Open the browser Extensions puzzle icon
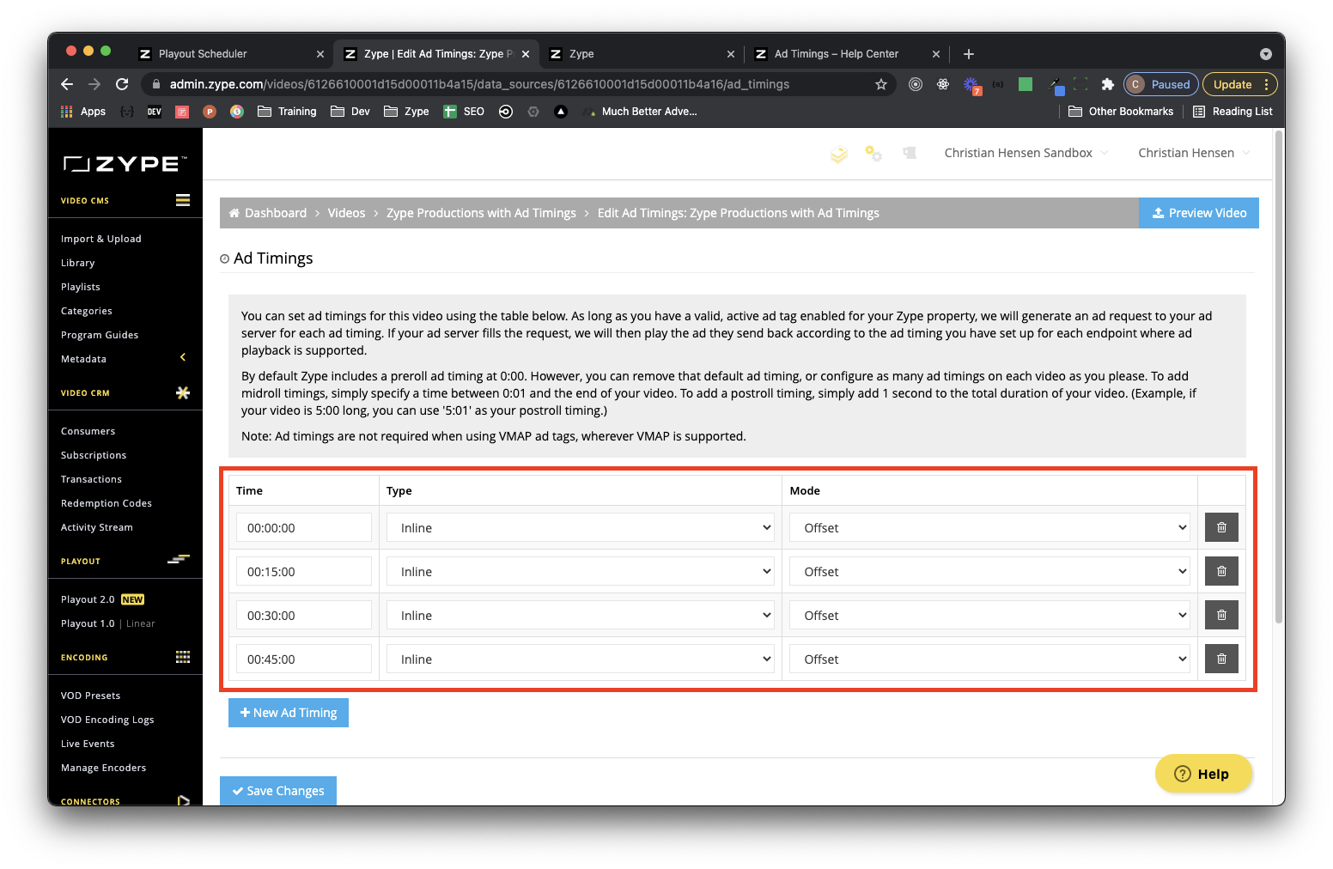Viewport: 1333px width, 869px height. point(1108,84)
